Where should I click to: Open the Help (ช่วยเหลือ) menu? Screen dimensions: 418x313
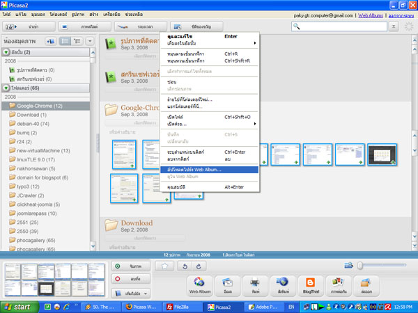click(x=134, y=15)
